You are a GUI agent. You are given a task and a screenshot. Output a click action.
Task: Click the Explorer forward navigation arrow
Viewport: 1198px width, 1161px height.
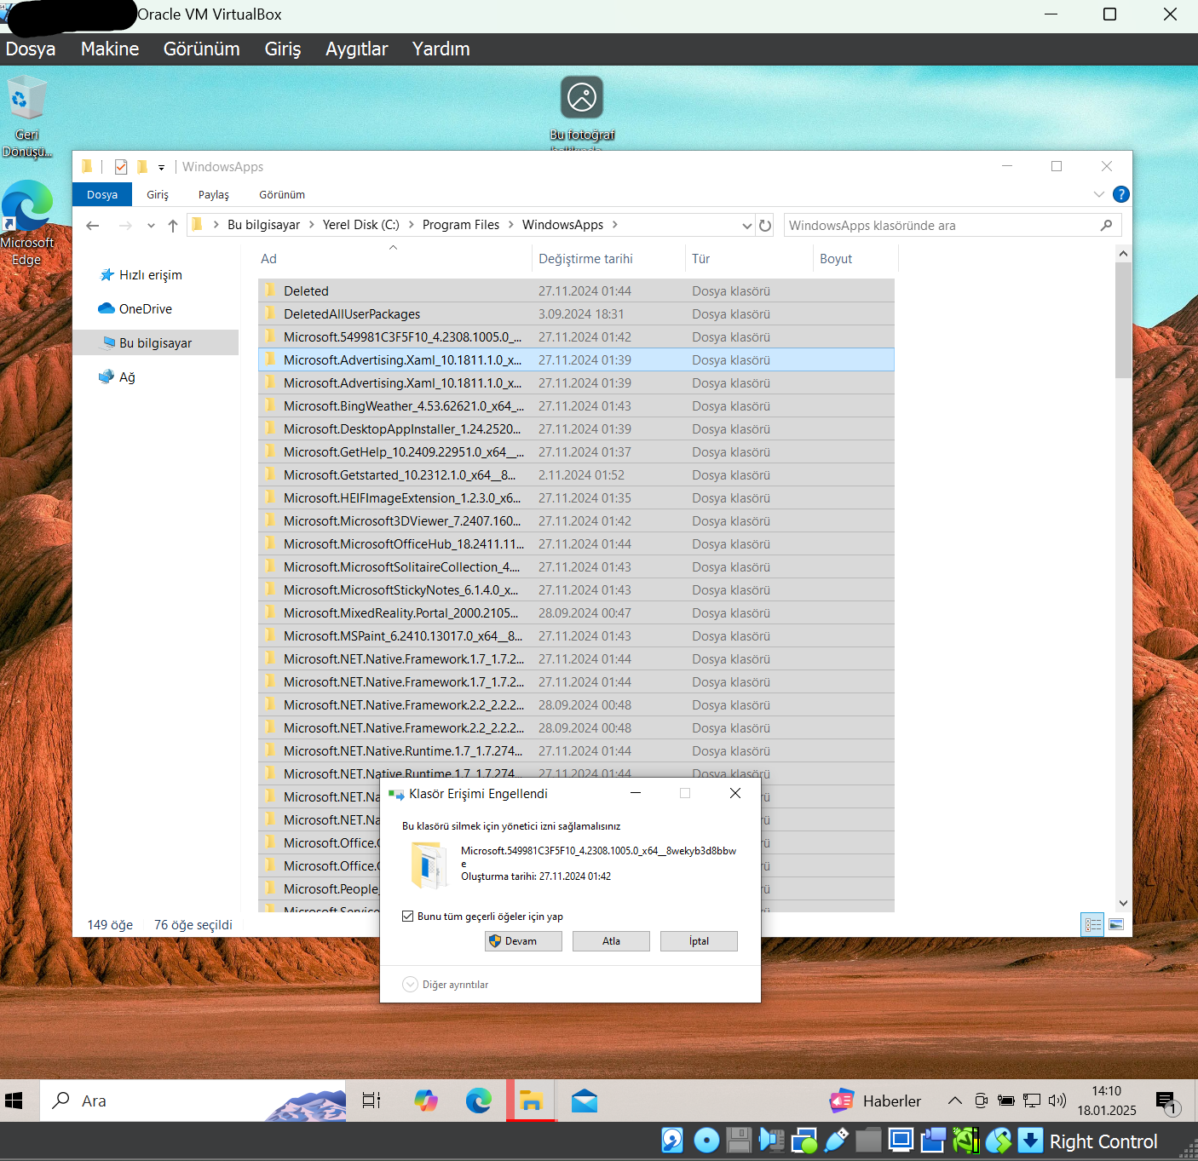125,226
